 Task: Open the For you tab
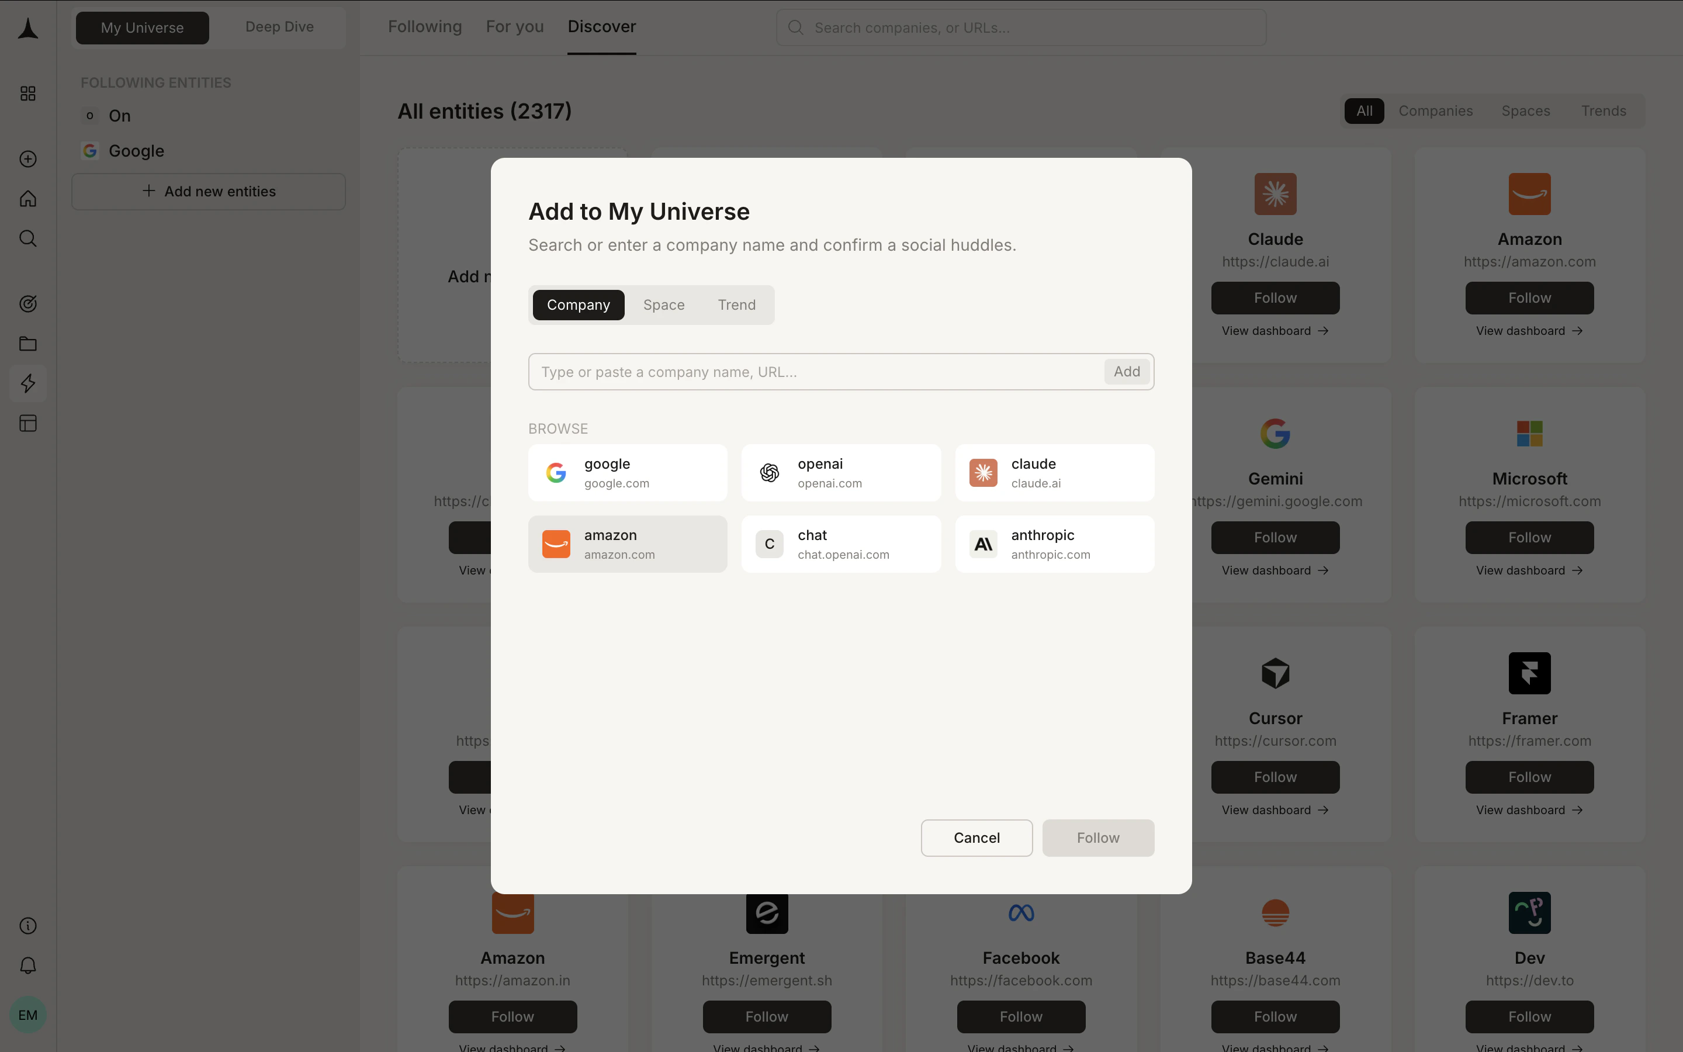pyautogui.click(x=515, y=26)
